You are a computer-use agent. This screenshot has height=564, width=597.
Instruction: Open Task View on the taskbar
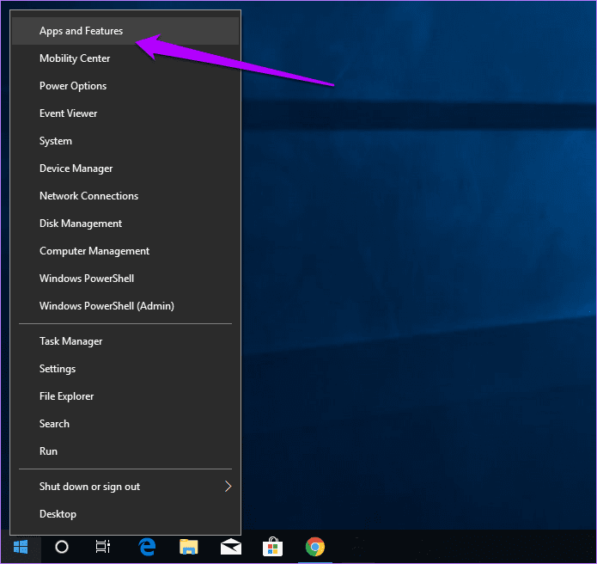103,547
